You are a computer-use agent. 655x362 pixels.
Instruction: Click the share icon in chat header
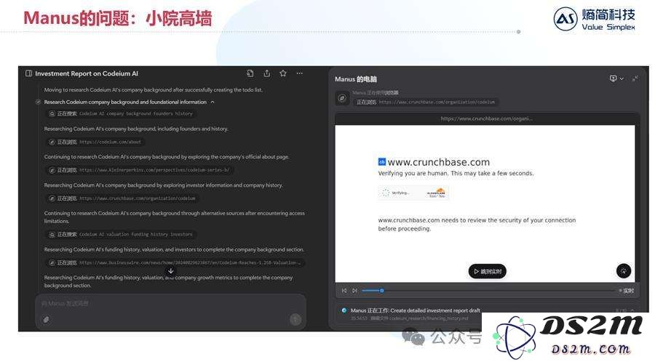point(266,73)
